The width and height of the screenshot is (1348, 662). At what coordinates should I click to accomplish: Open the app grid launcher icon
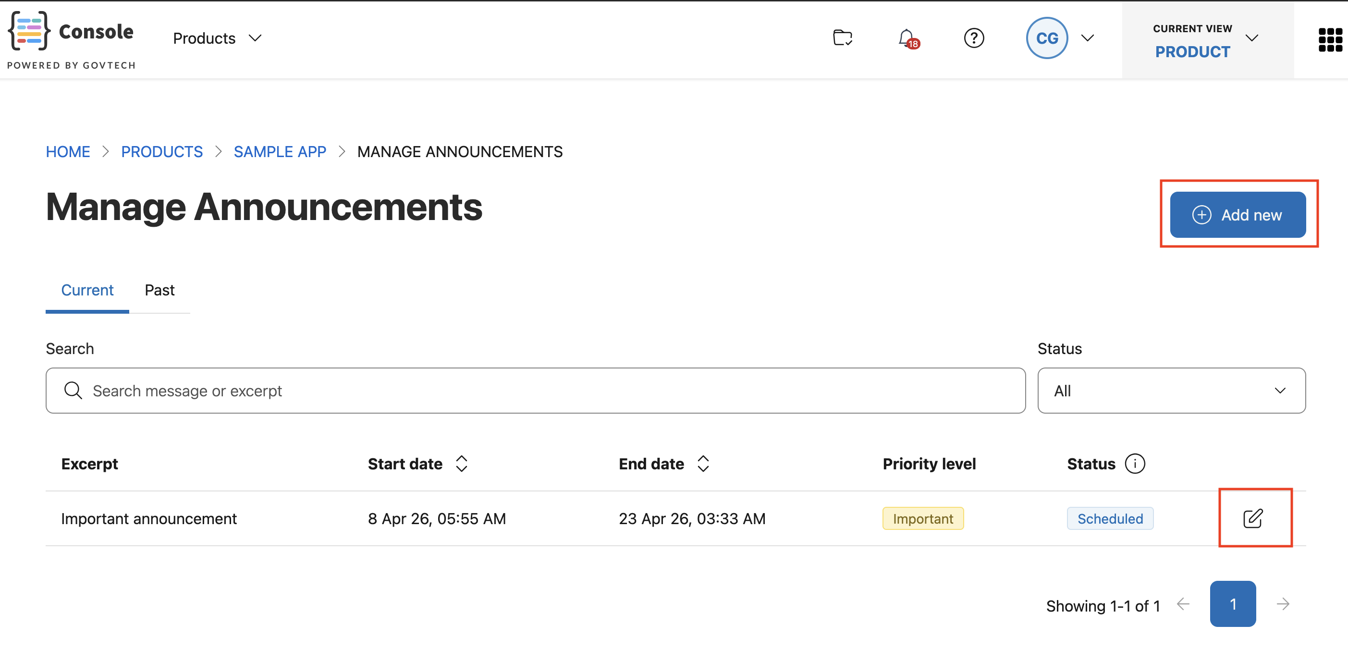click(1330, 40)
